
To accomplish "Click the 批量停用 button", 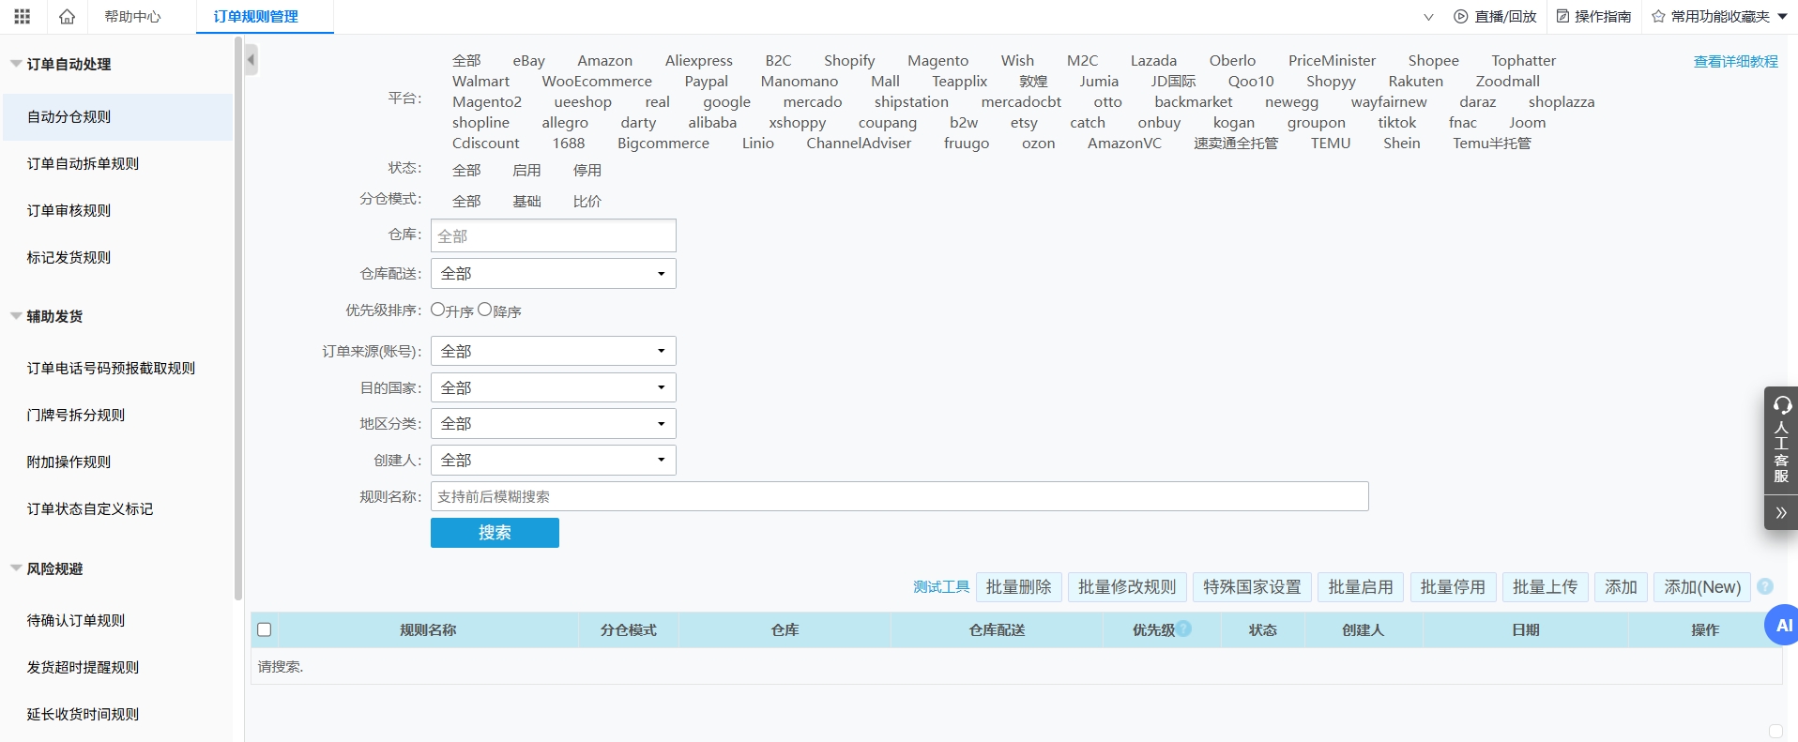I will 1454,587.
